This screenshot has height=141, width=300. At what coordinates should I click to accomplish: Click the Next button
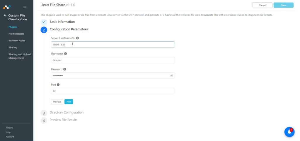click(69, 102)
